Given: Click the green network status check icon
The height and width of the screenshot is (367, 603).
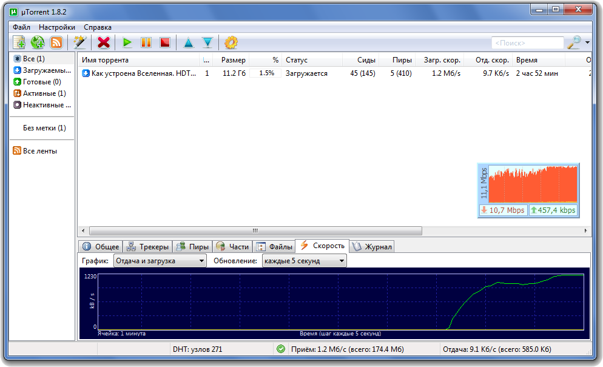Looking at the screenshot, I should tap(281, 349).
